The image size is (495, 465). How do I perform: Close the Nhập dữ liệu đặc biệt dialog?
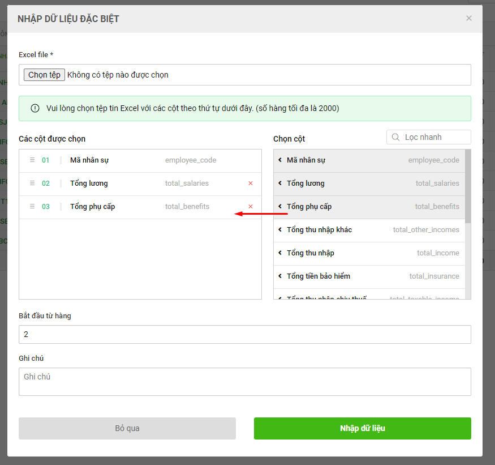[x=469, y=18]
